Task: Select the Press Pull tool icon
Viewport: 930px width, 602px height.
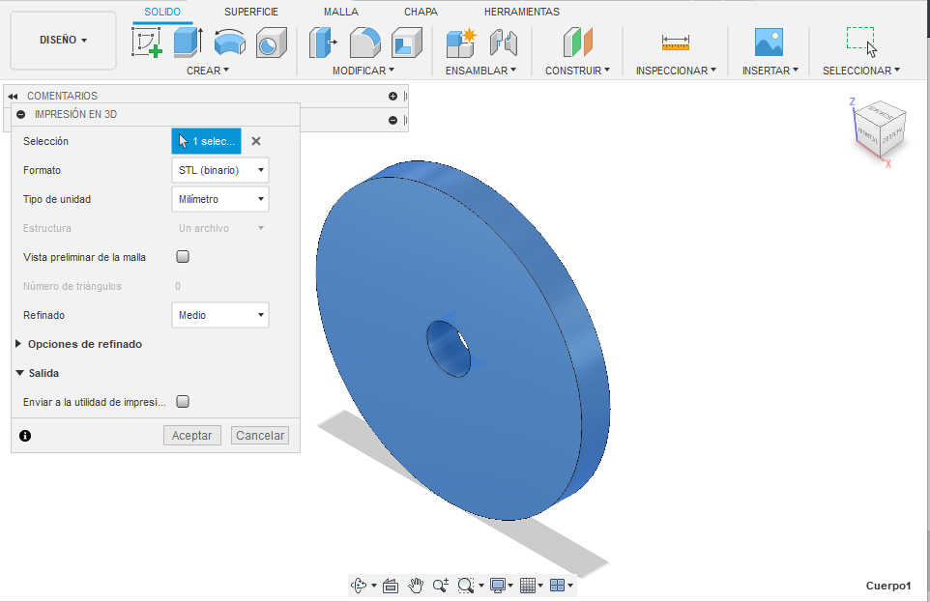Action: pos(323,43)
